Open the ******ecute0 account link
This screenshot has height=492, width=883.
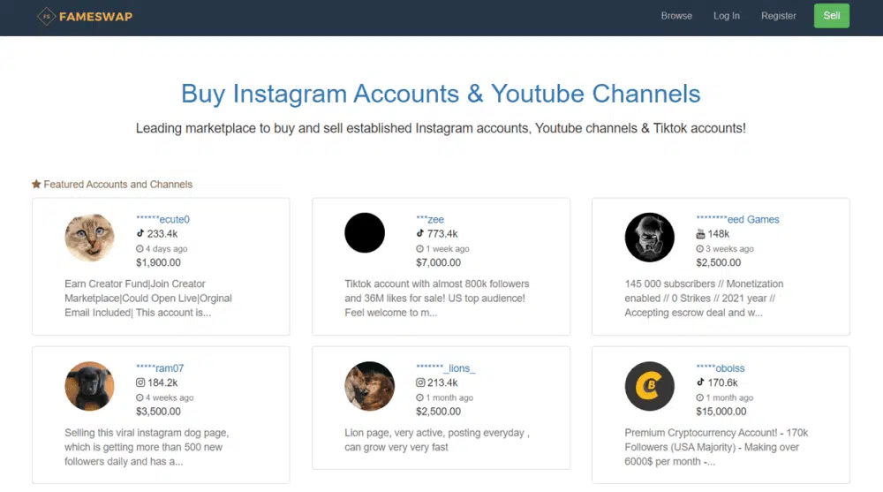pos(163,219)
